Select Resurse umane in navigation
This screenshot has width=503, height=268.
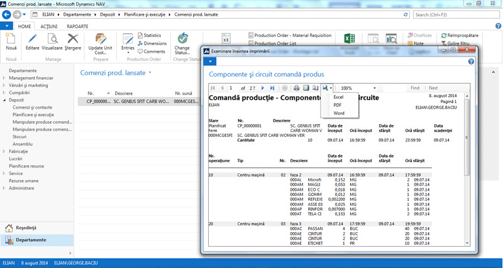click(24, 181)
